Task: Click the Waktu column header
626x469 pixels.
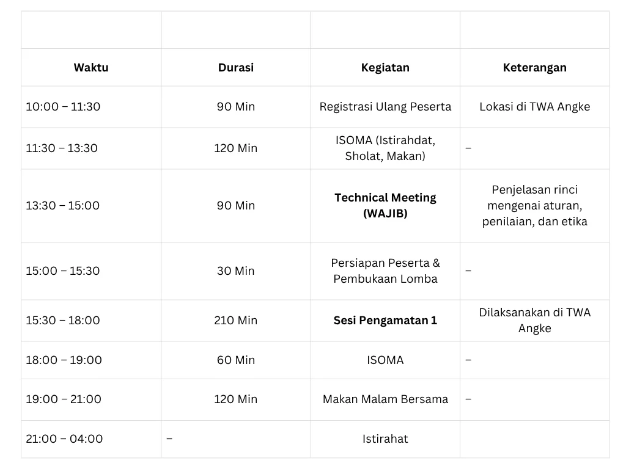Action: tap(91, 68)
